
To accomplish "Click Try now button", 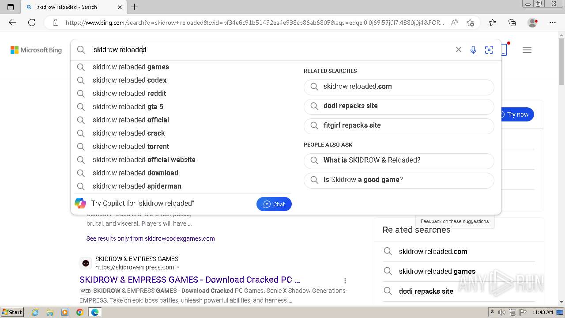I will 517,114.
